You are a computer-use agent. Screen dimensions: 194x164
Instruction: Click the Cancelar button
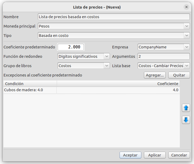click(179, 155)
